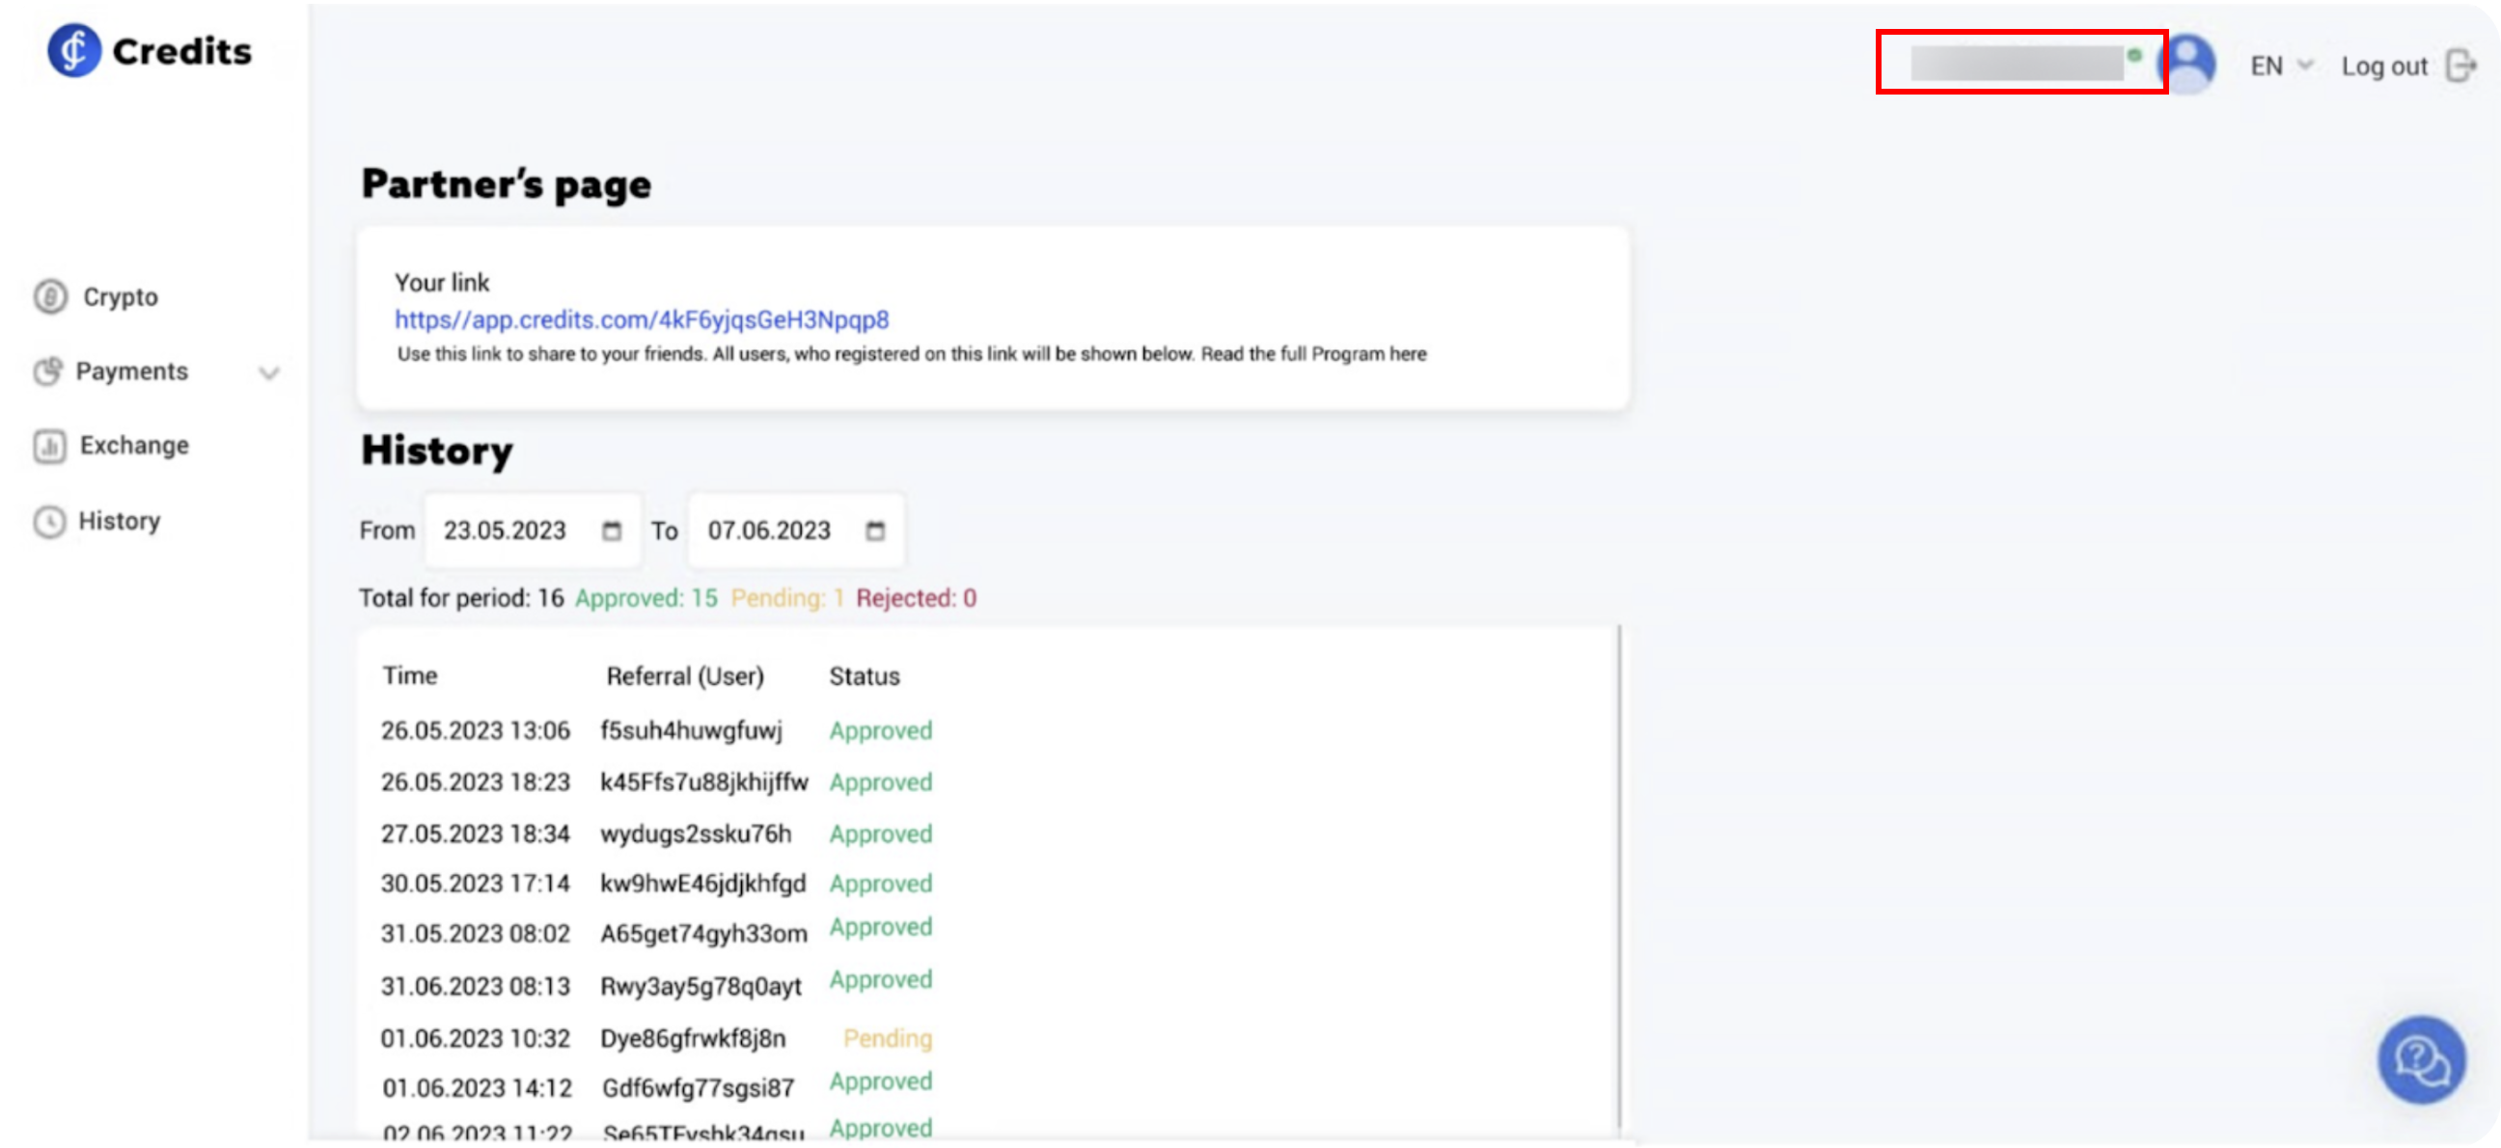
Task: Open the support chat bubble
Action: coord(2420,1058)
